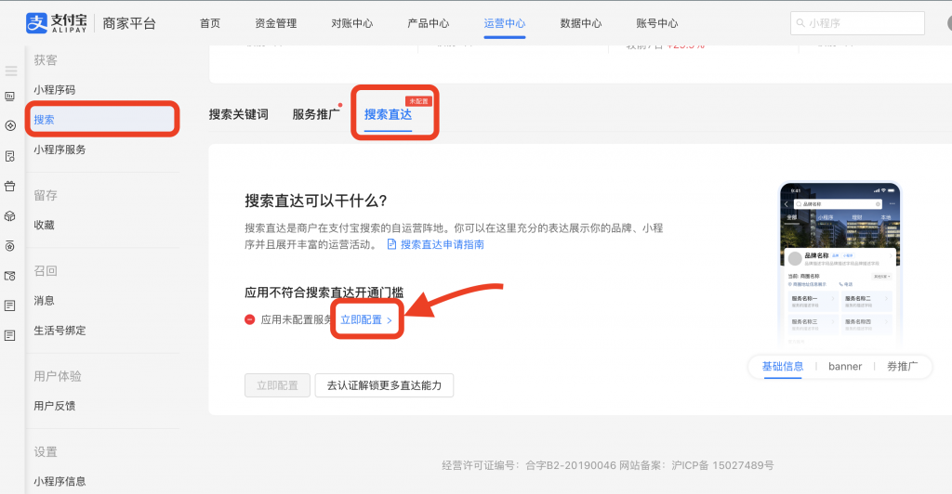Viewport: 952px width, 494px height.
Task: Select the 券推广 preview tab
Action: [902, 366]
